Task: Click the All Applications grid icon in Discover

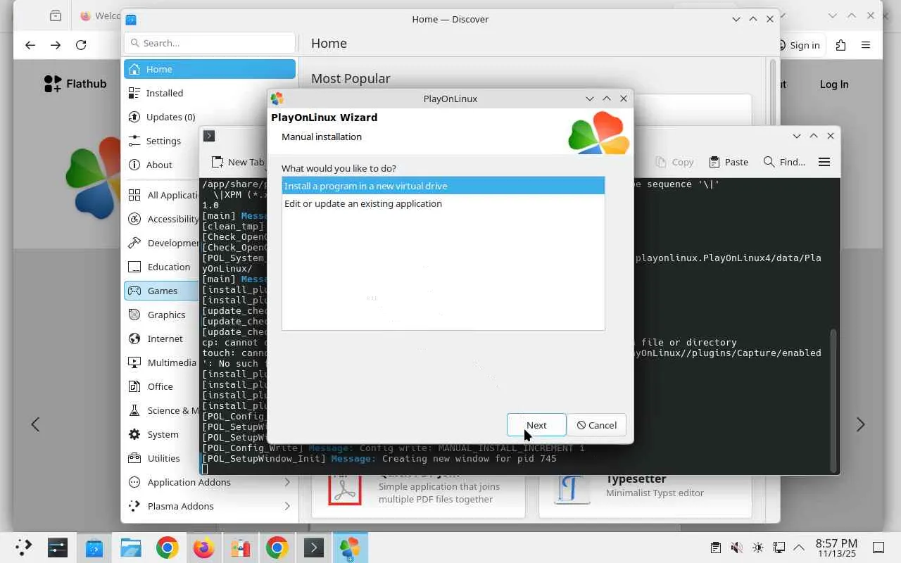Action: pos(134,195)
